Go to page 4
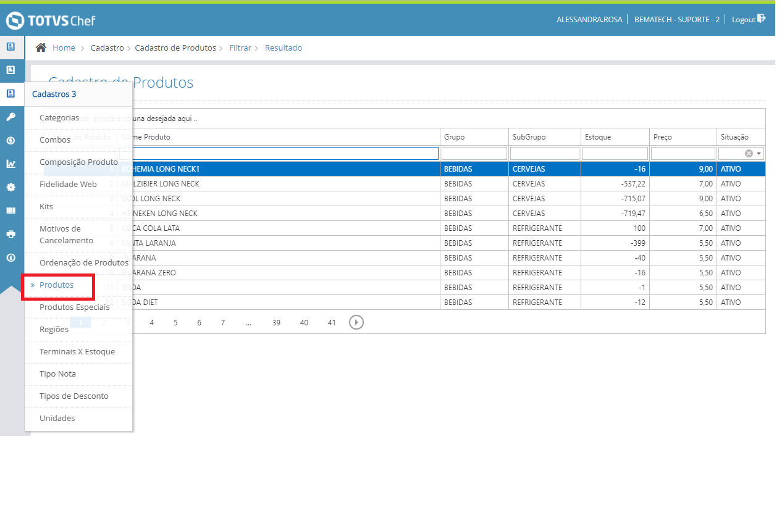782x505 pixels. click(151, 322)
